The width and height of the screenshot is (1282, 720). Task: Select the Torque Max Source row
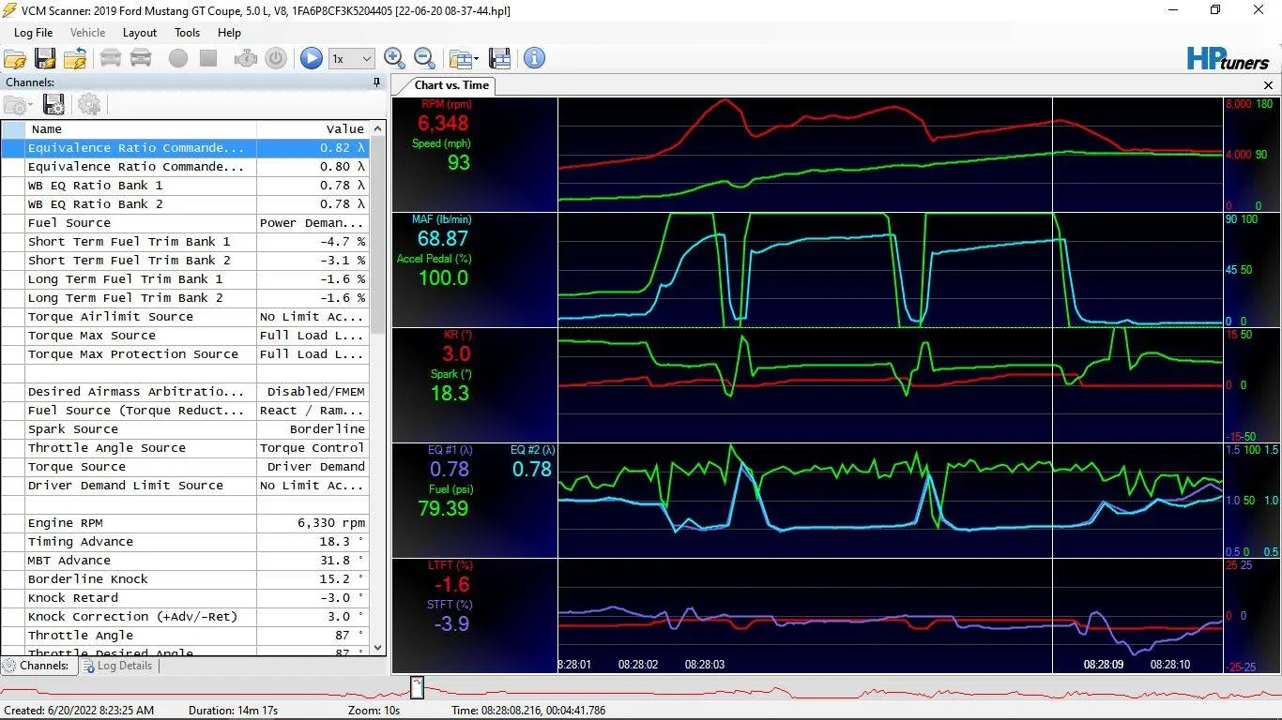pos(185,336)
